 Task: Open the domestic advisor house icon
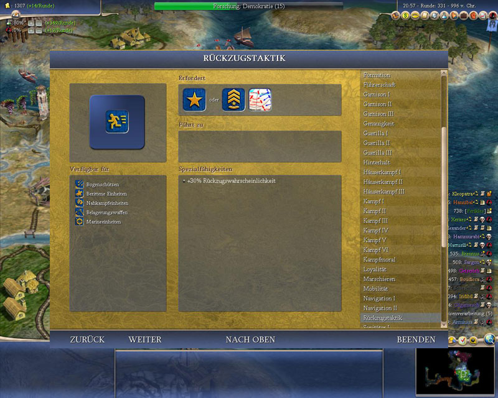tap(395, 15)
